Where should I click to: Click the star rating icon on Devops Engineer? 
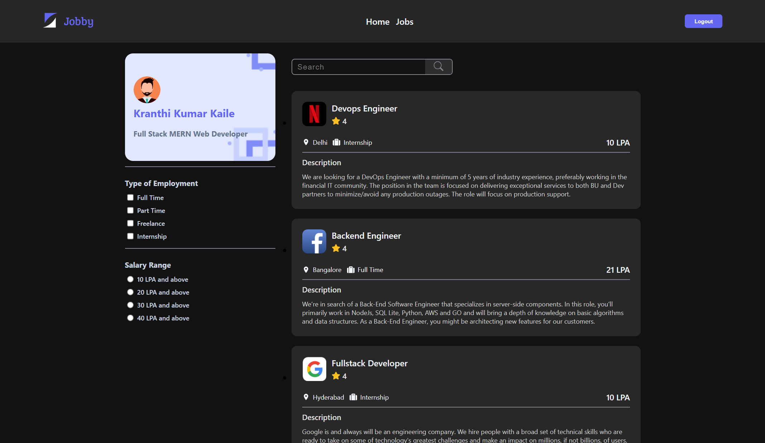336,121
